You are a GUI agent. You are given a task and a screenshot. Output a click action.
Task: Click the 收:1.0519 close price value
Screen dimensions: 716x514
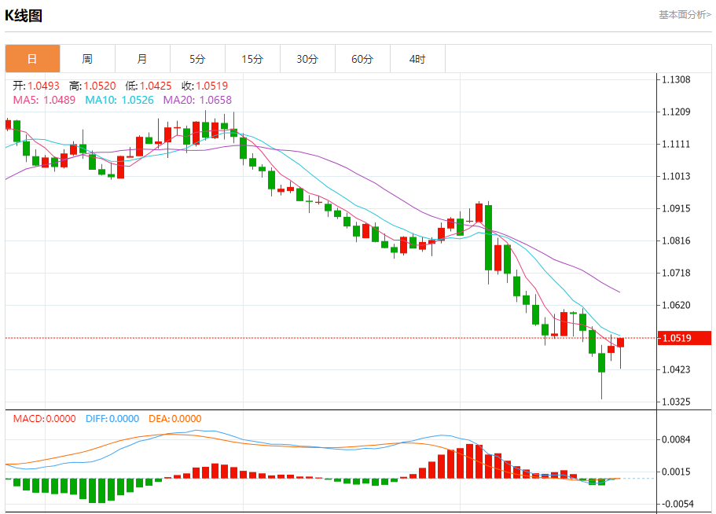click(204, 86)
